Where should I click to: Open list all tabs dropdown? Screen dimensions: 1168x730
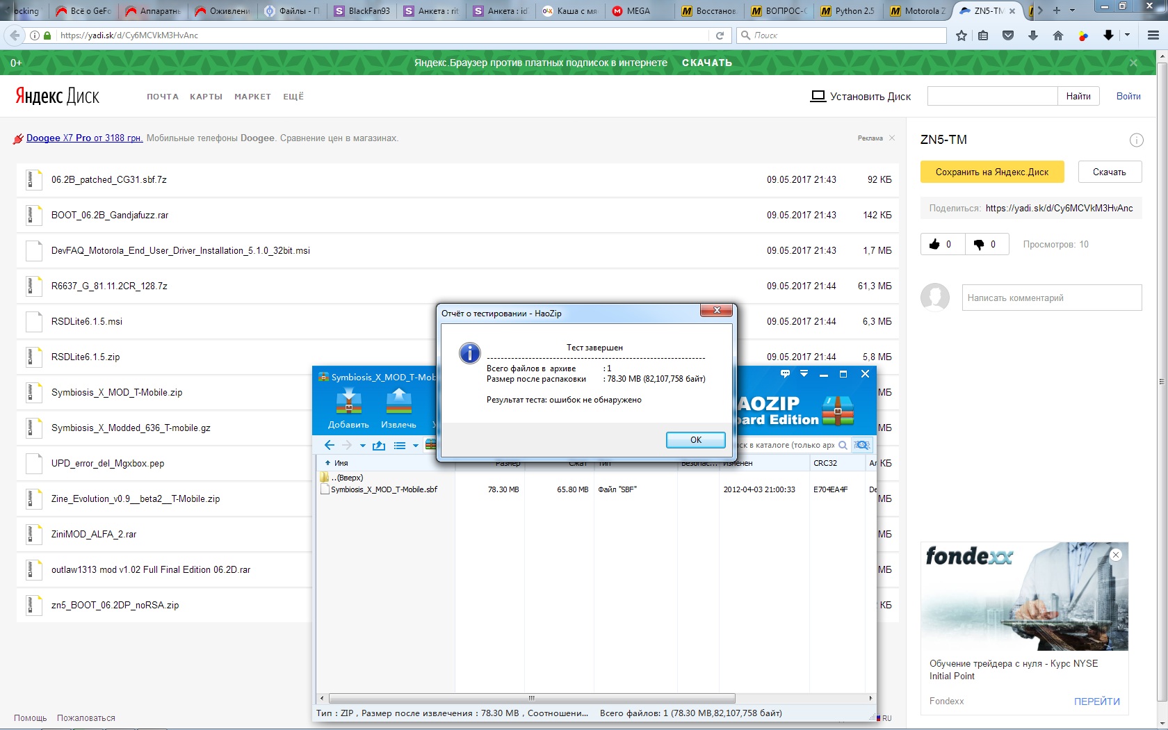click(1072, 10)
